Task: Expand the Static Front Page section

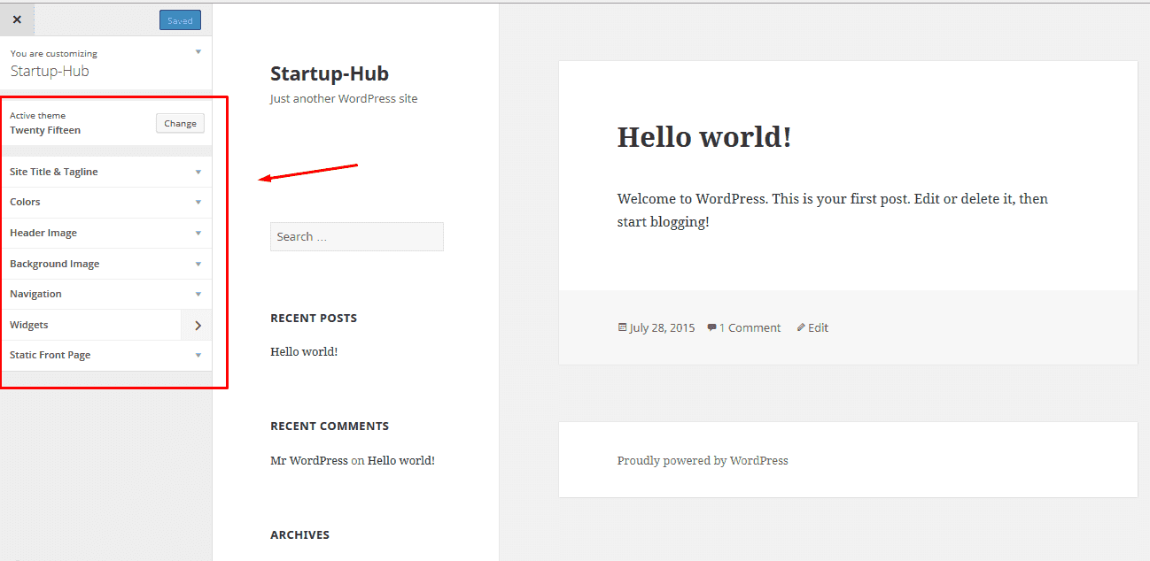Action: [106, 355]
